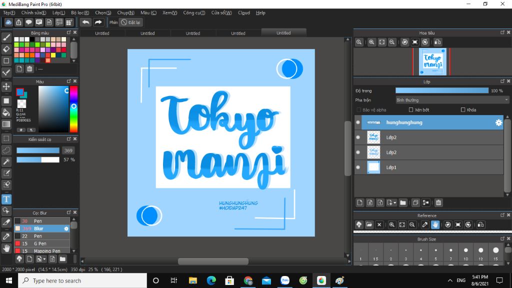Open the Pha trộn blend mode dropdown
Image resolution: width=512 pixels, height=288 pixels.
pyautogui.click(x=452, y=100)
